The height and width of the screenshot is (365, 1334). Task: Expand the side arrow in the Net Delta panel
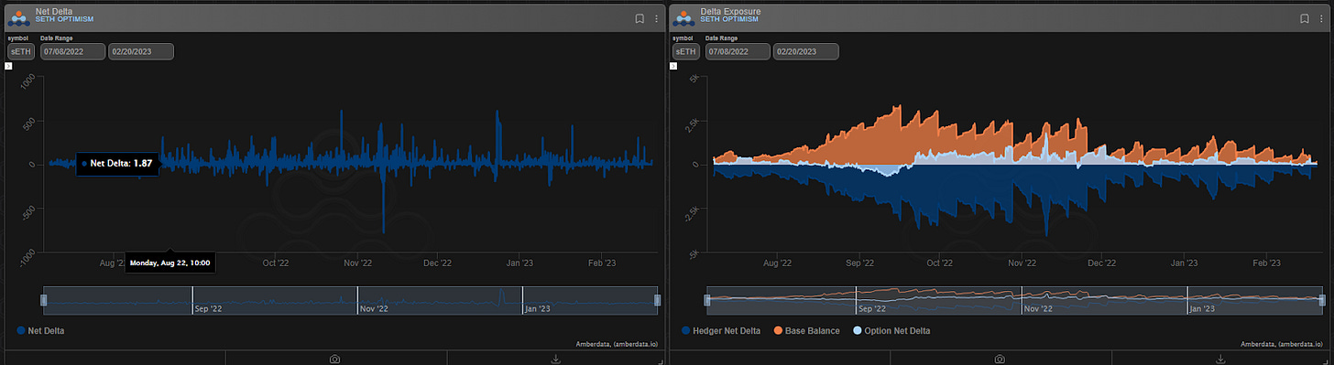(x=8, y=66)
